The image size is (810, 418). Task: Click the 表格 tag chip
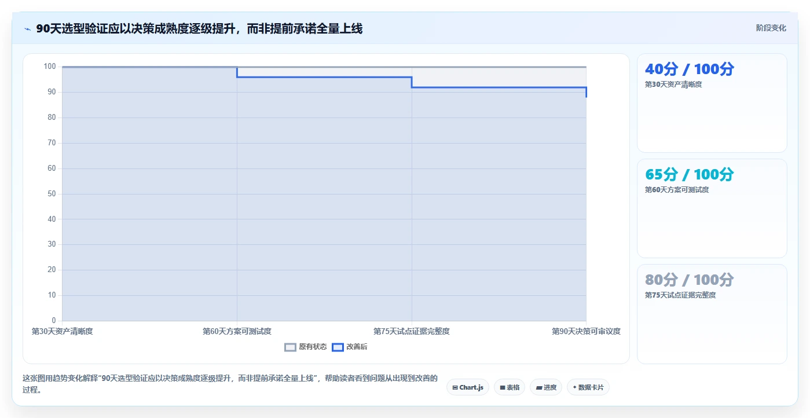(510, 387)
